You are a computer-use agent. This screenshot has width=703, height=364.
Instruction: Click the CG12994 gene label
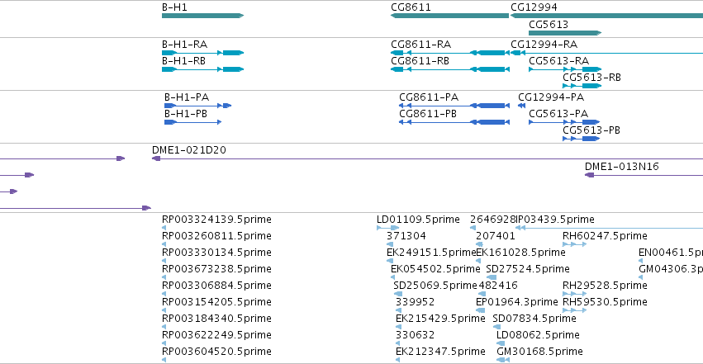point(534,7)
